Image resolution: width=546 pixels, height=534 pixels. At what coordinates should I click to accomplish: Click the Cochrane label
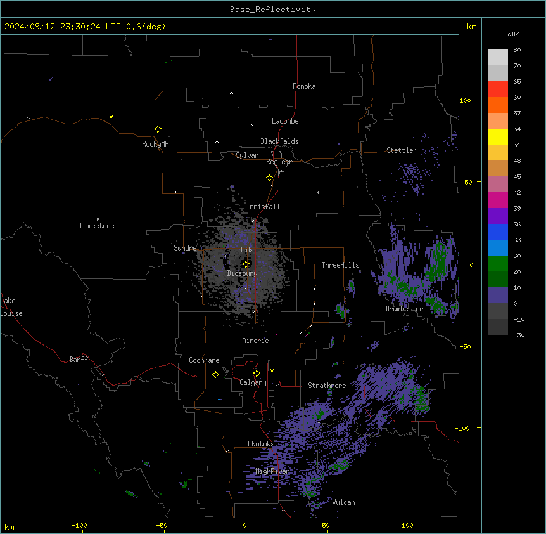(204, 360)
